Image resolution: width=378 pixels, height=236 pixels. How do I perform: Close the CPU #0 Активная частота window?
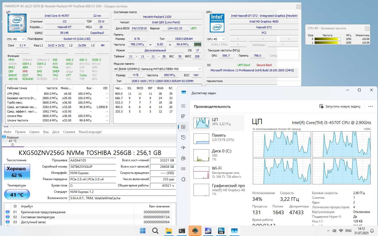367,28
